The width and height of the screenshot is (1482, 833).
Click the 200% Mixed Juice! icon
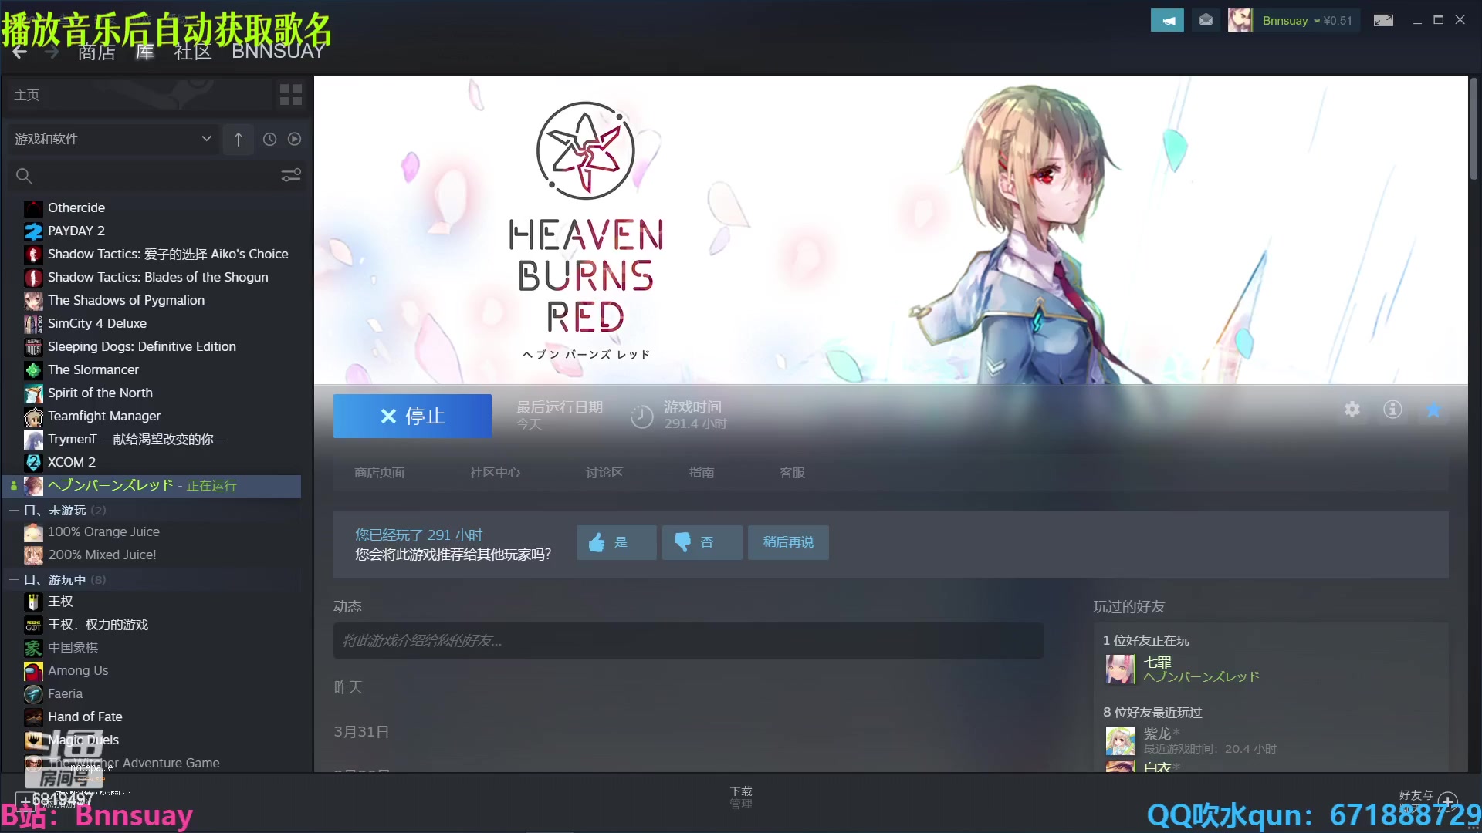[x=33, y=555]
